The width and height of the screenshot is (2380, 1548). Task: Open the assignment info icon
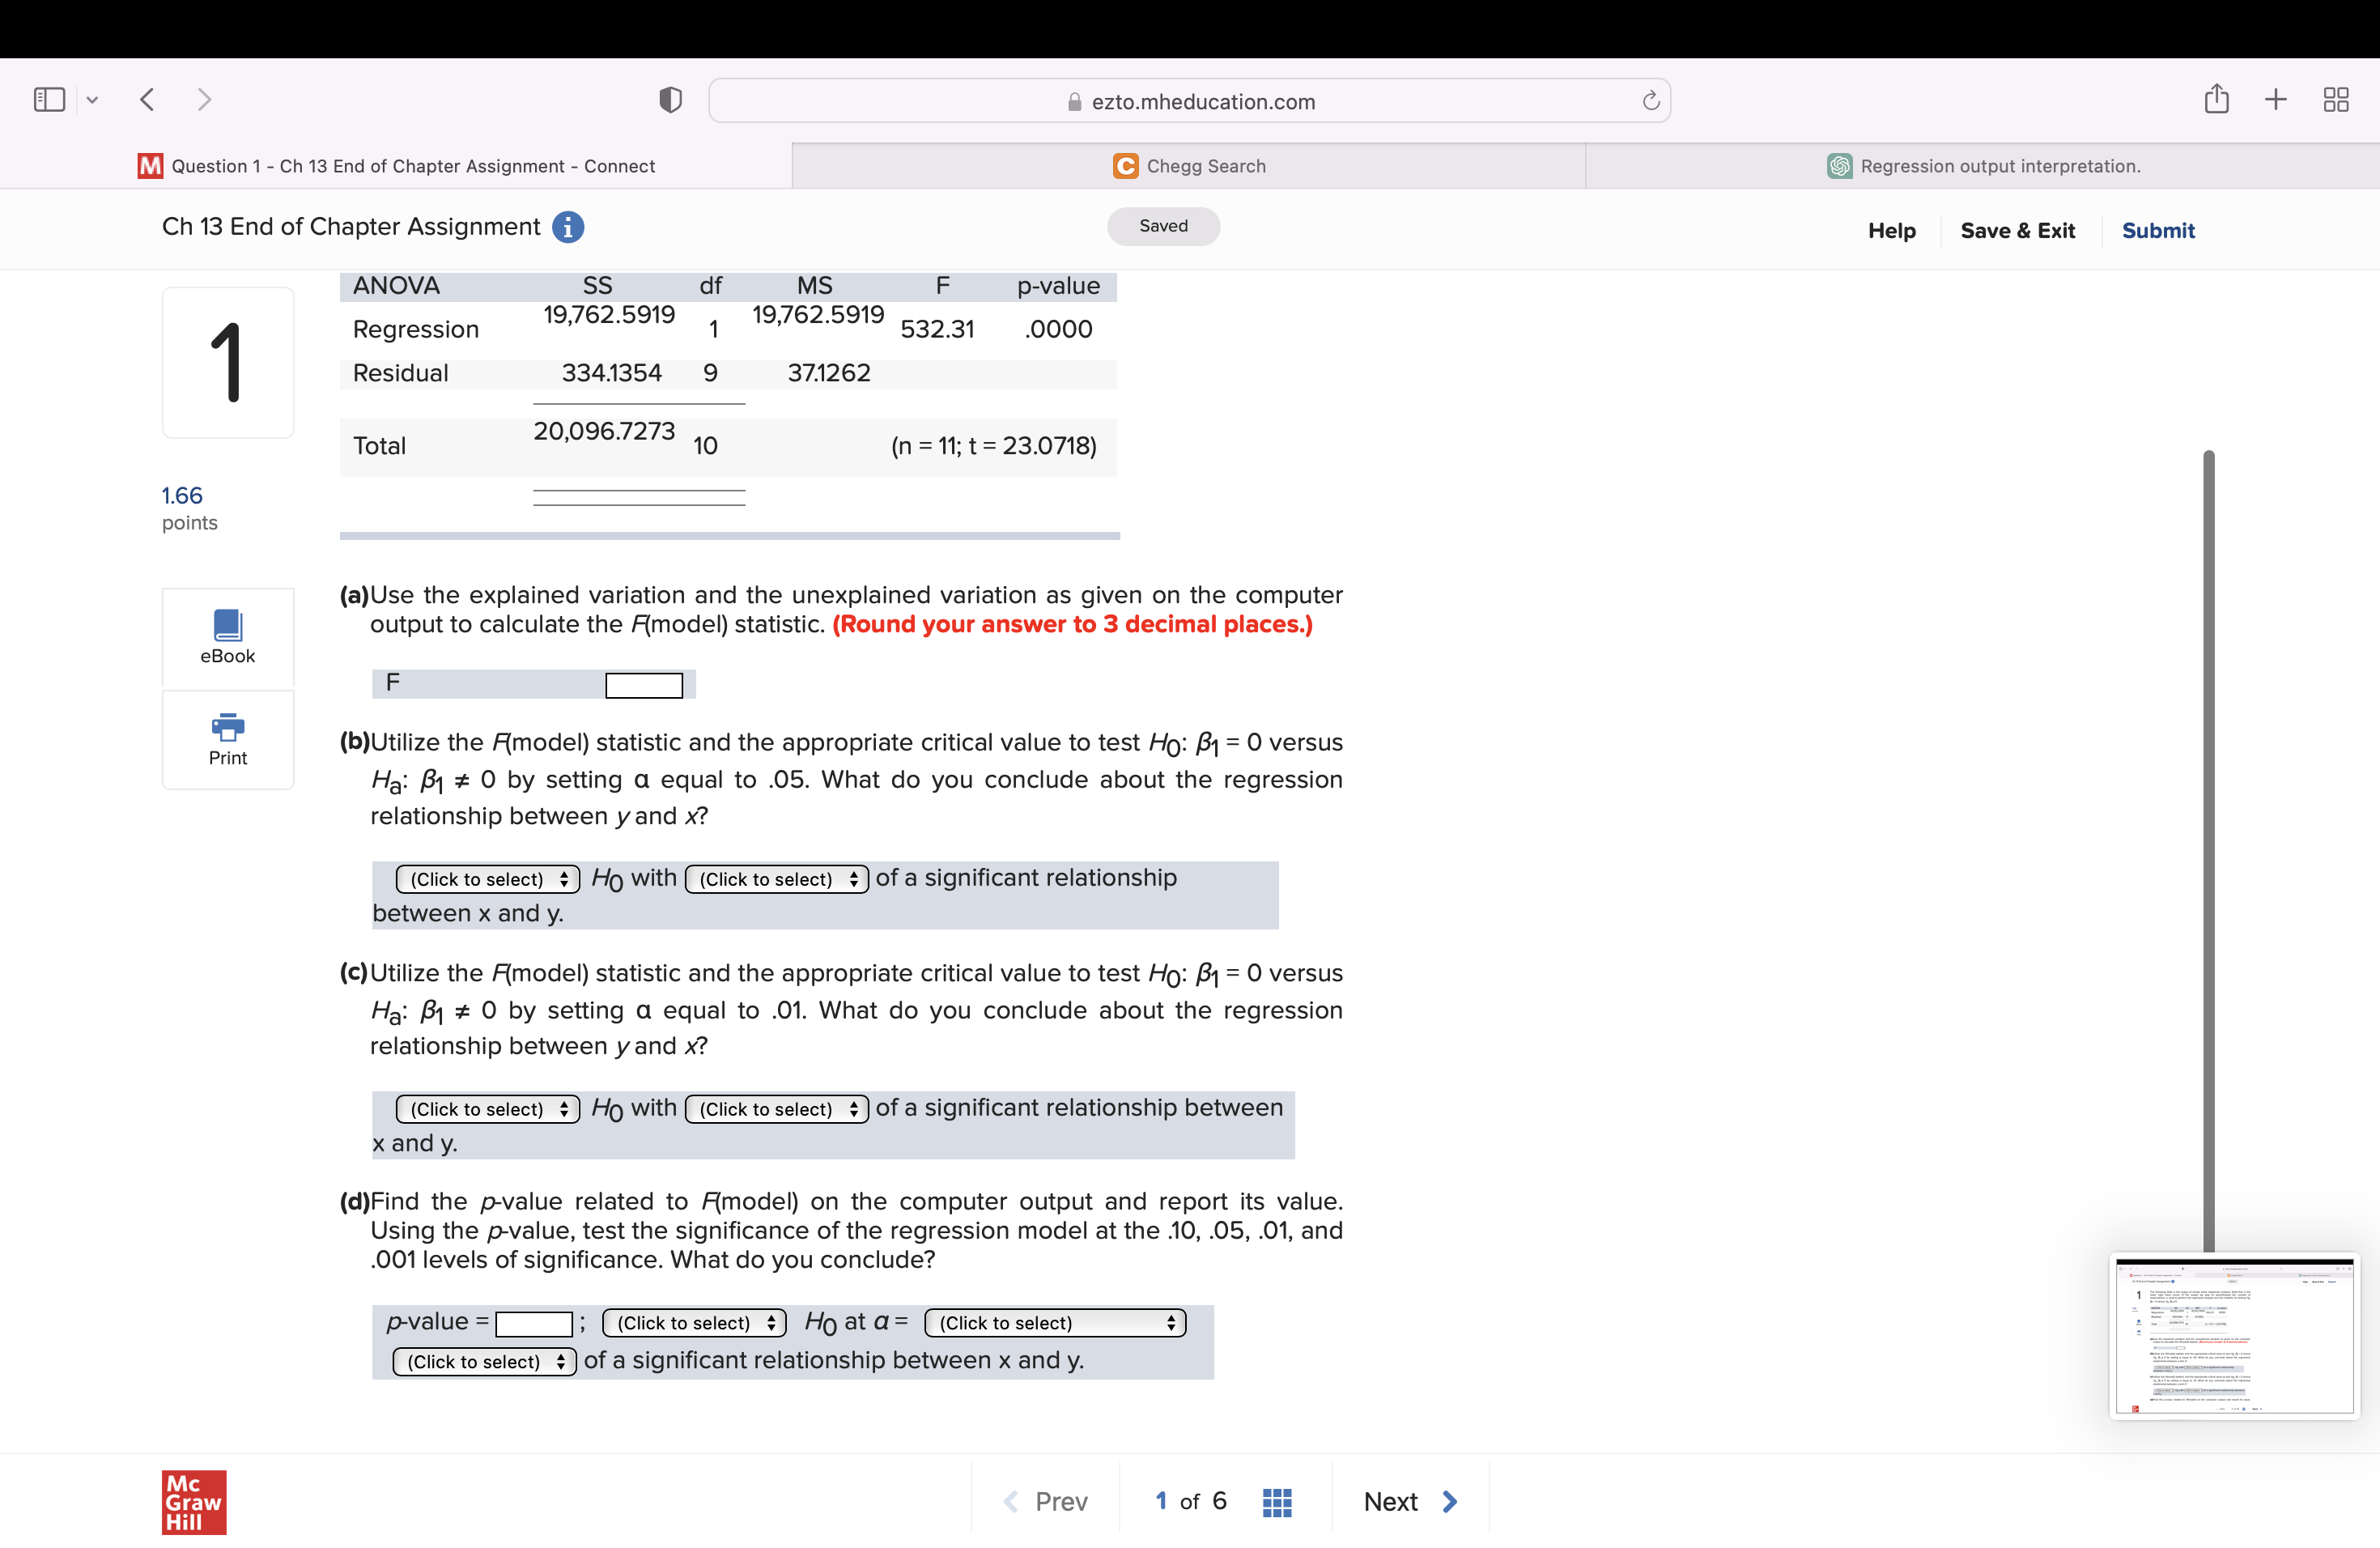568,228
